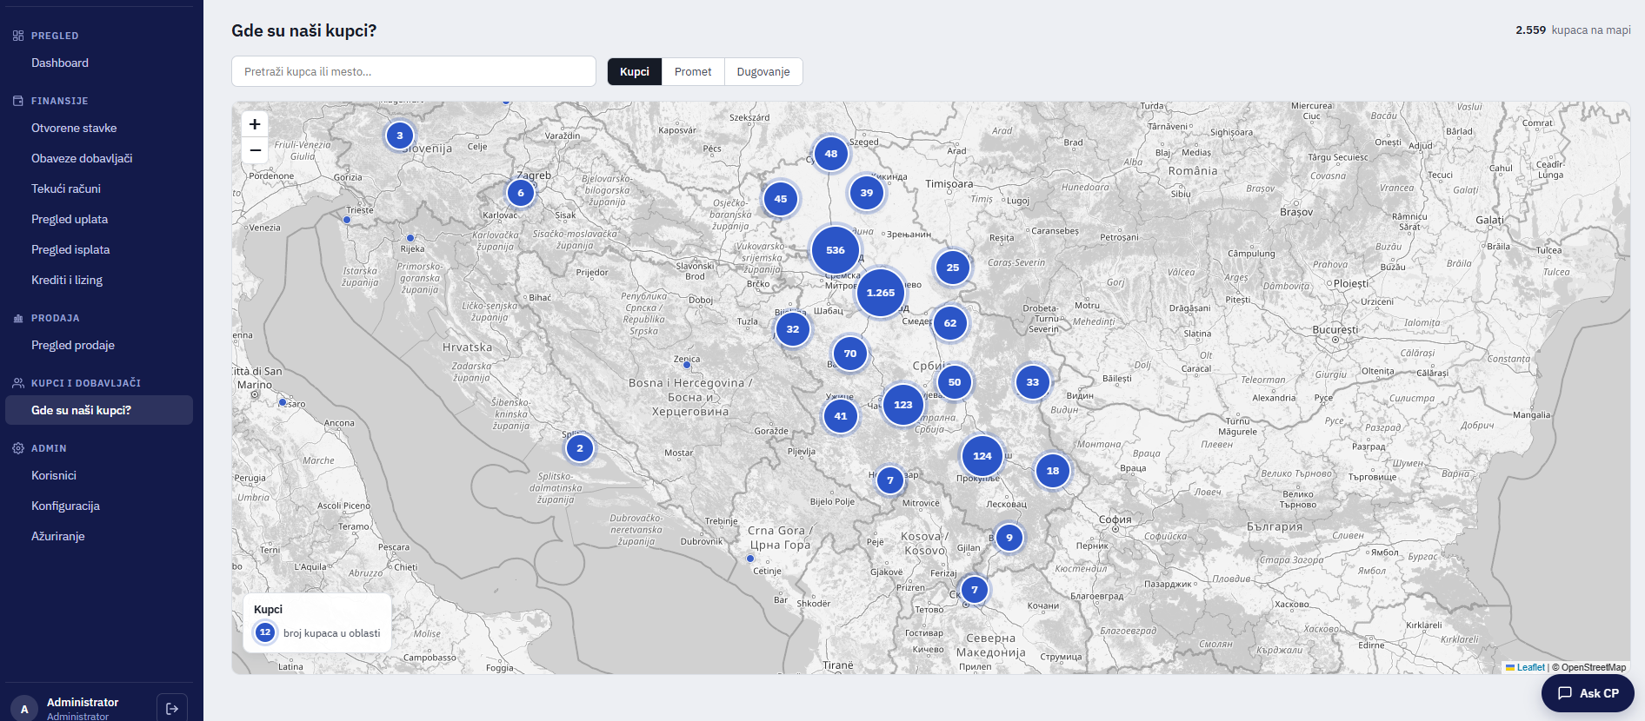Click cluster marker 7 near Tetovo
Viewport: 1645px width, 721px height.
click(x=975, y=590)
